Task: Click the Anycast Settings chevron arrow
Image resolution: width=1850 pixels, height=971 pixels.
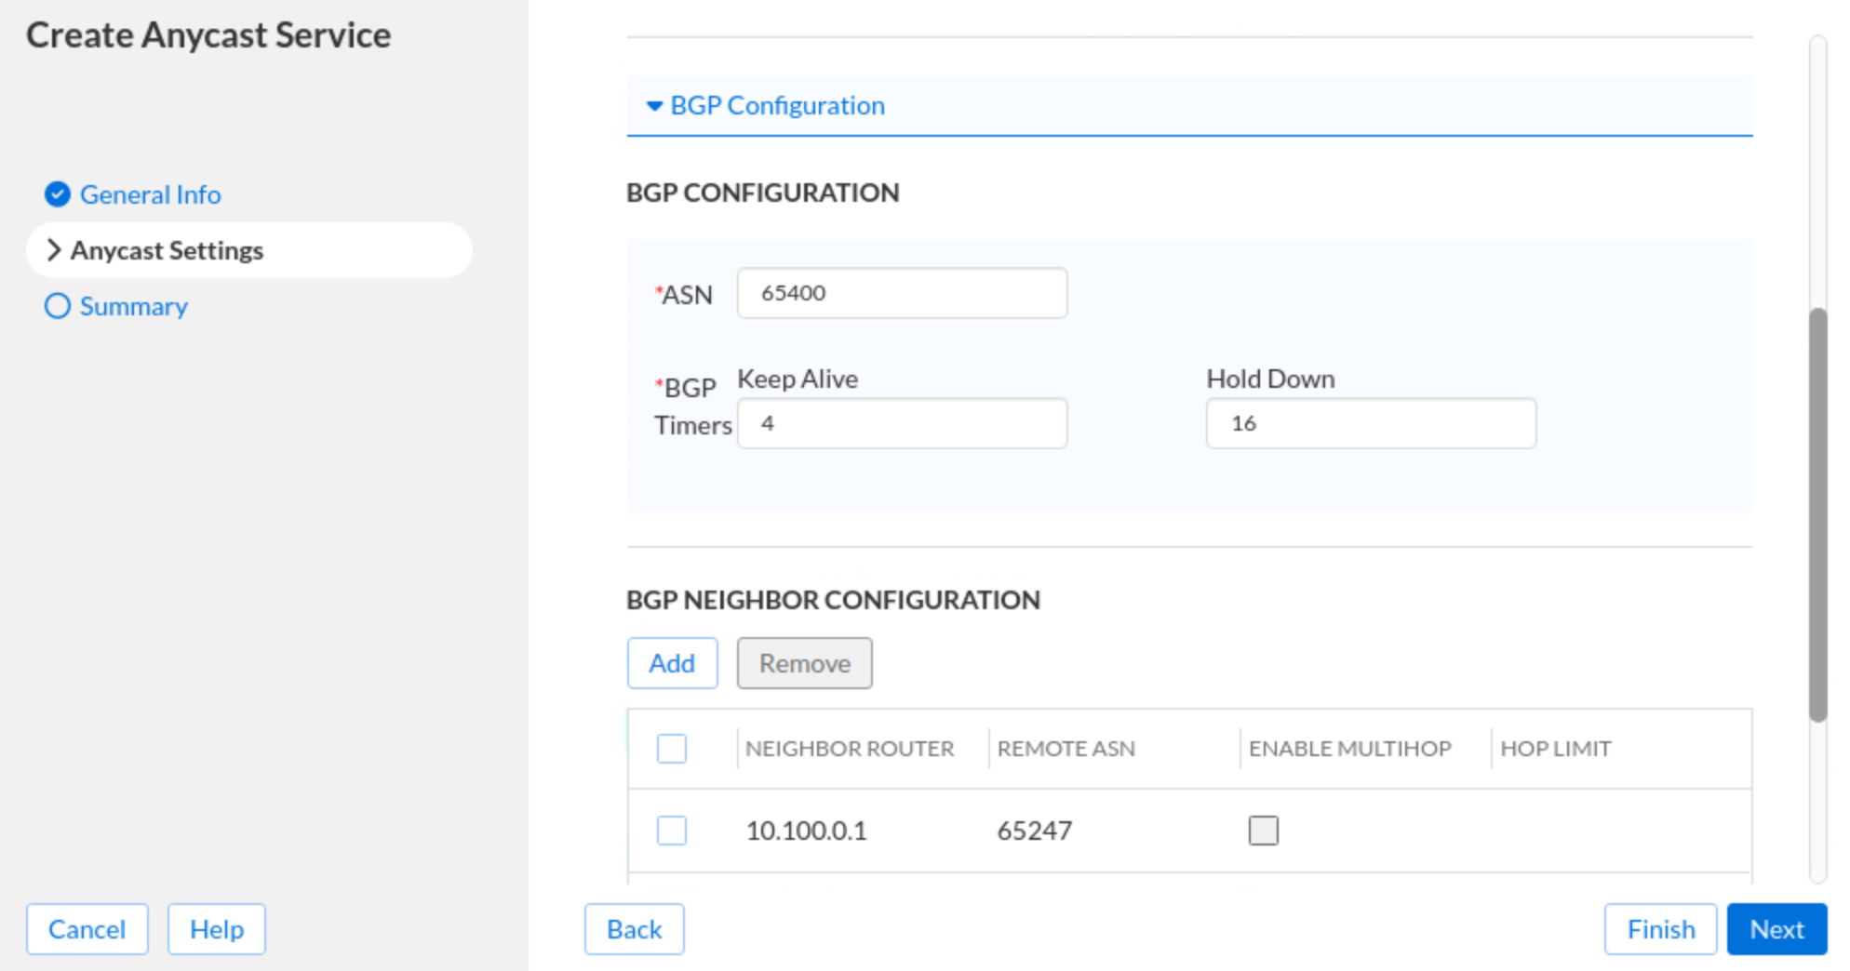Action: coord(54,250)
